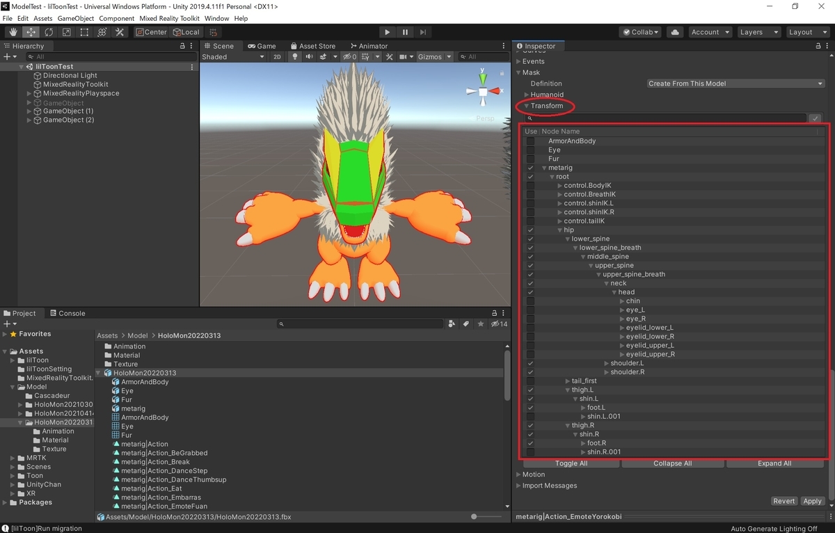Select the Move tool
Image resolution: width=835 pixels, height=533 pixels.
tap(31, 32)
